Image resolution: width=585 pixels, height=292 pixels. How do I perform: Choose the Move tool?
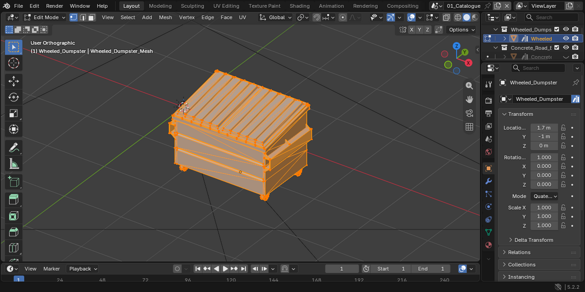14,81
